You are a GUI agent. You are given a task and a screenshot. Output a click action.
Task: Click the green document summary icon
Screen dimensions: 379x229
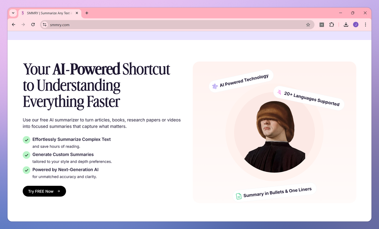(x=239, y=196)
